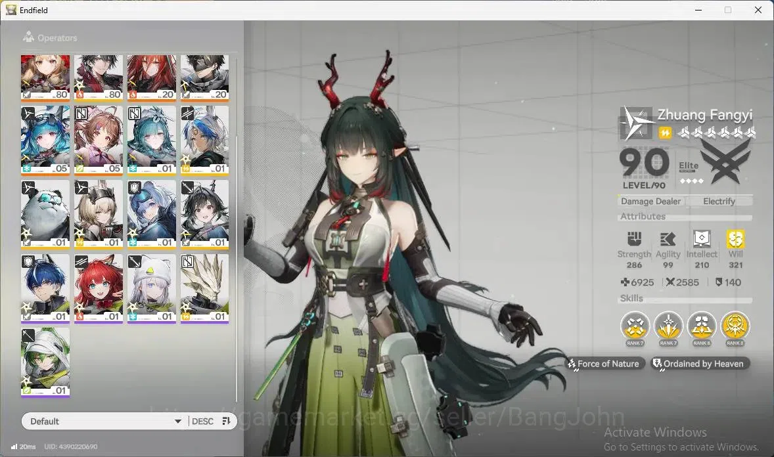Select the blue-haired goggles girl, level 05
The image size is (774, 457).
(x=45, y=140)
